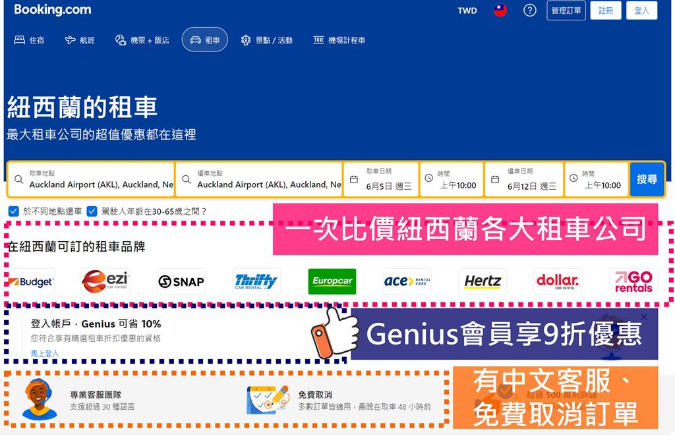Select the 租車 tab

tap(205, 40)
